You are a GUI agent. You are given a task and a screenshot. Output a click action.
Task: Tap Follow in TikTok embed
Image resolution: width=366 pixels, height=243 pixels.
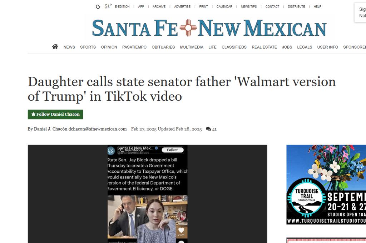click(x=173, y=150)
